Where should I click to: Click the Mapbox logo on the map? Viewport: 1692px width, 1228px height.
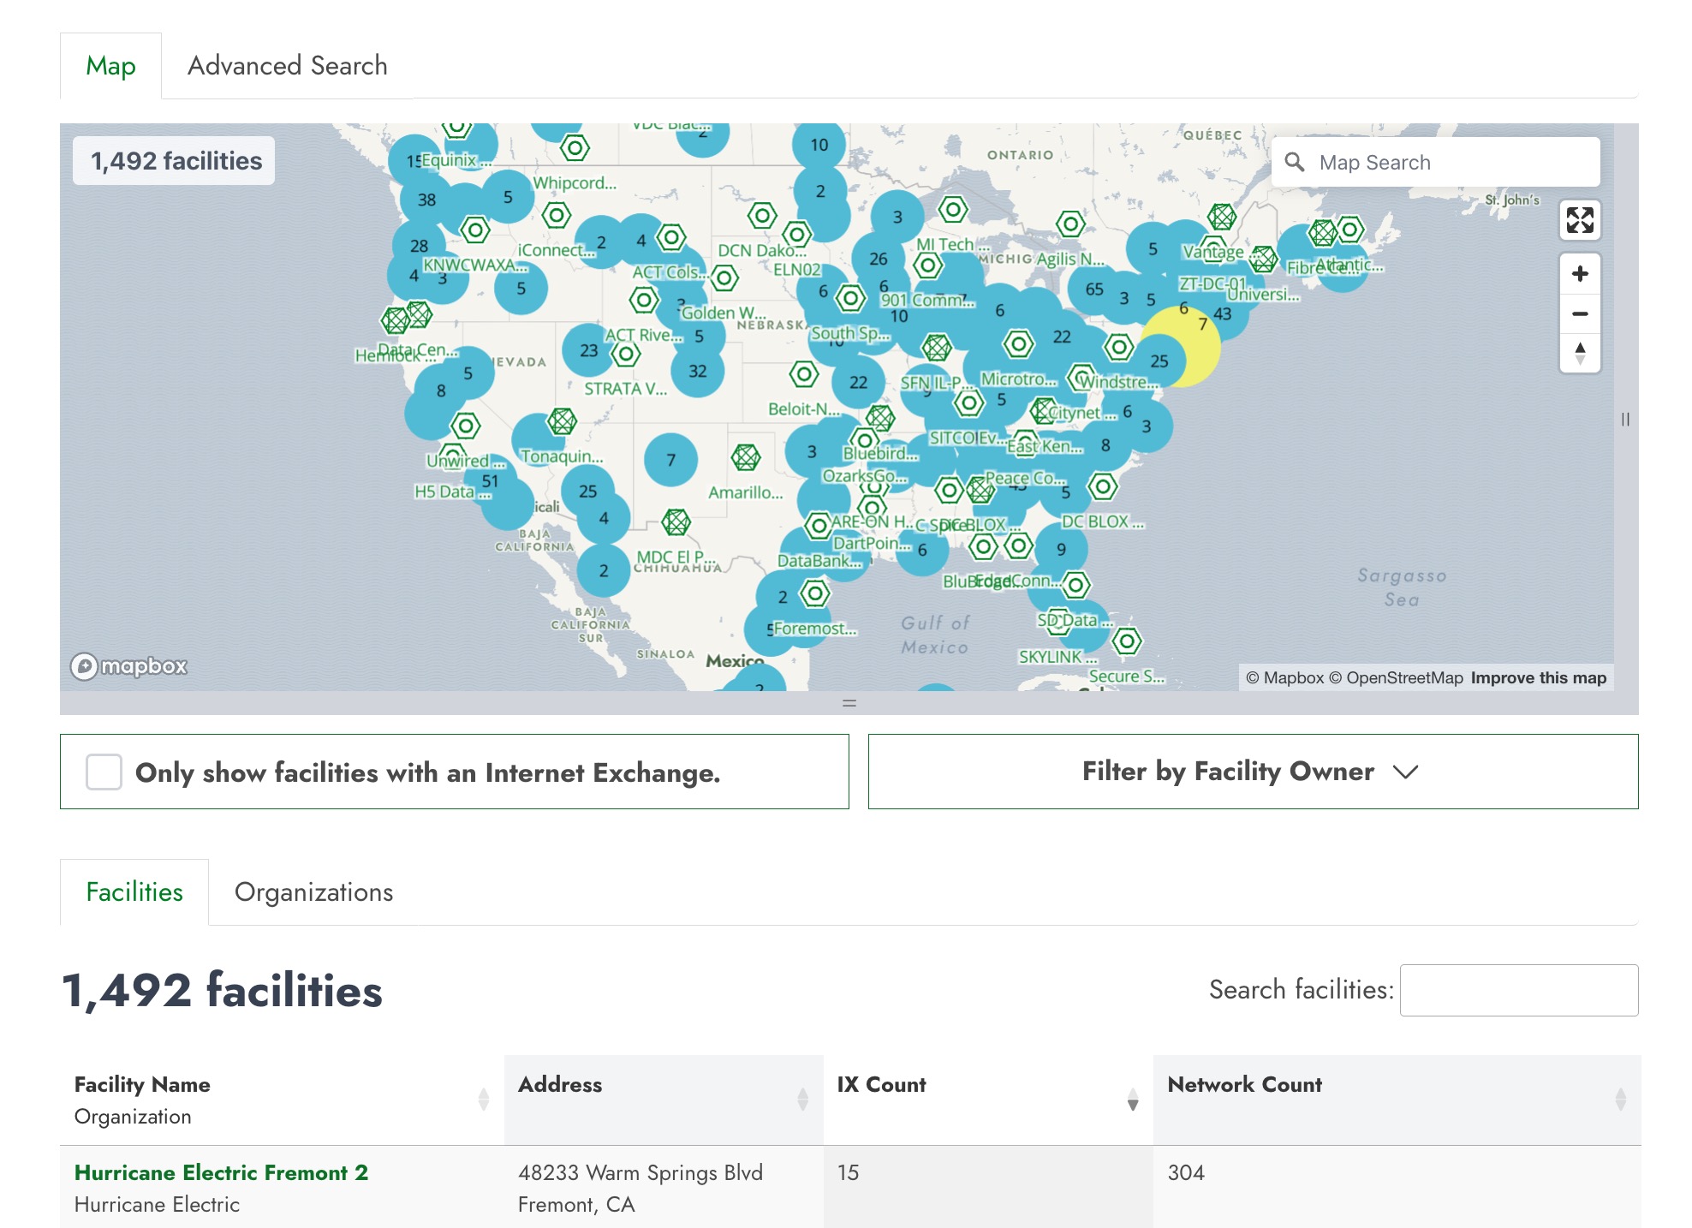(x=129, y=666)
